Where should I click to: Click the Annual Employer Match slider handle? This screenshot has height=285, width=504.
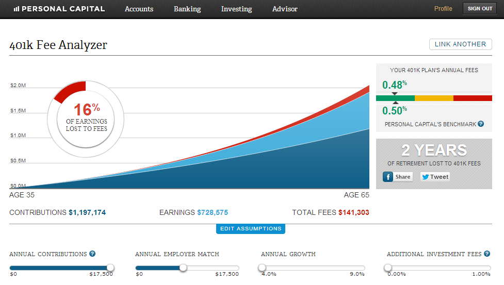(x=183, y=267)
